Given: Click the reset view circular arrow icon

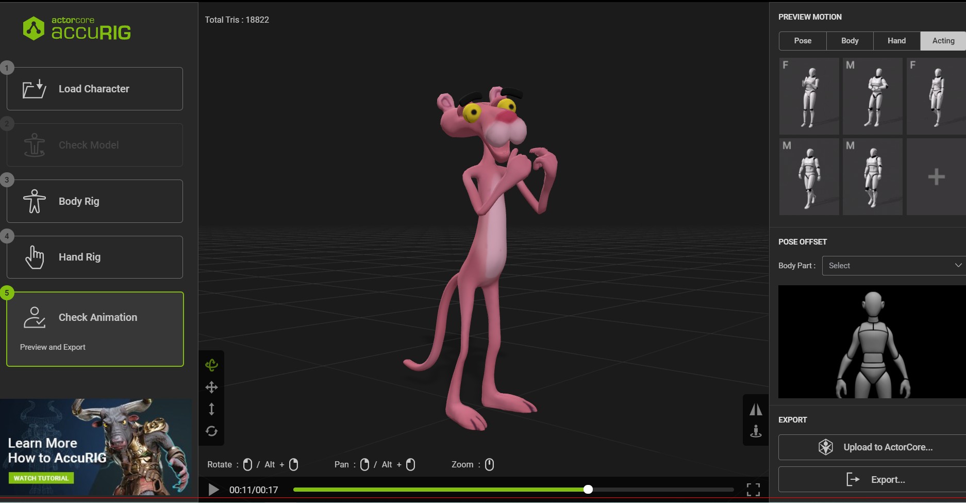Looking at the screenshot, I should [x=211, y=431].
